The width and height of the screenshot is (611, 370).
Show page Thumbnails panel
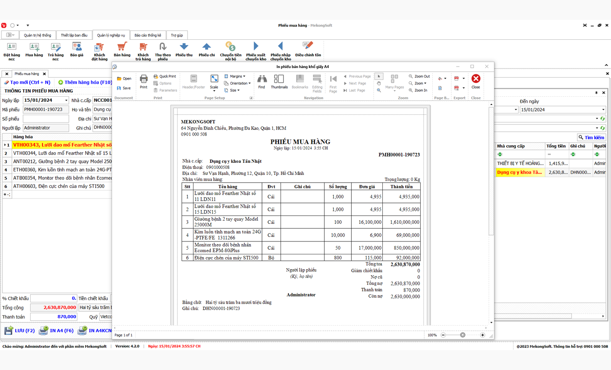pos(279,81)
